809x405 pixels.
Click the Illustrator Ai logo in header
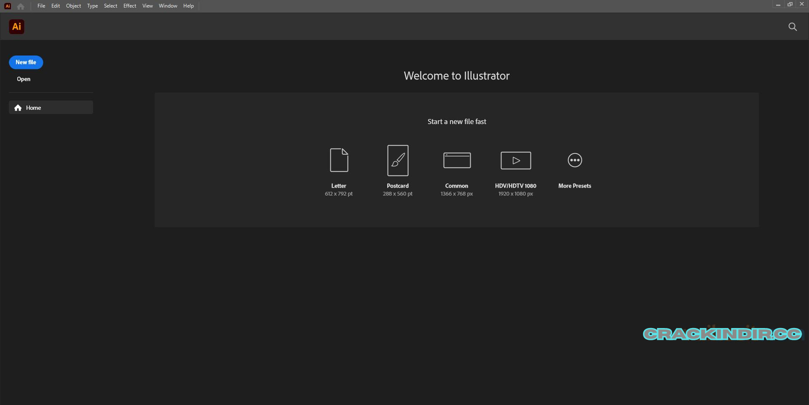(x=16, y=26)
